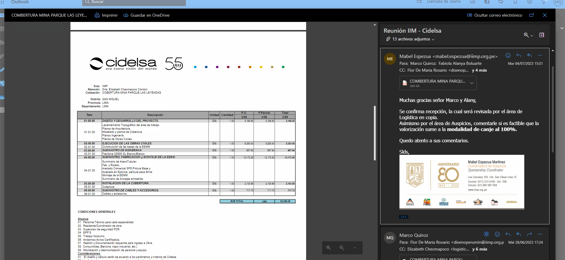The height and width of the screenshot is (260, 565).
Task: Show more CC recipients 'y 4 más'
Action: pos(479,70)
